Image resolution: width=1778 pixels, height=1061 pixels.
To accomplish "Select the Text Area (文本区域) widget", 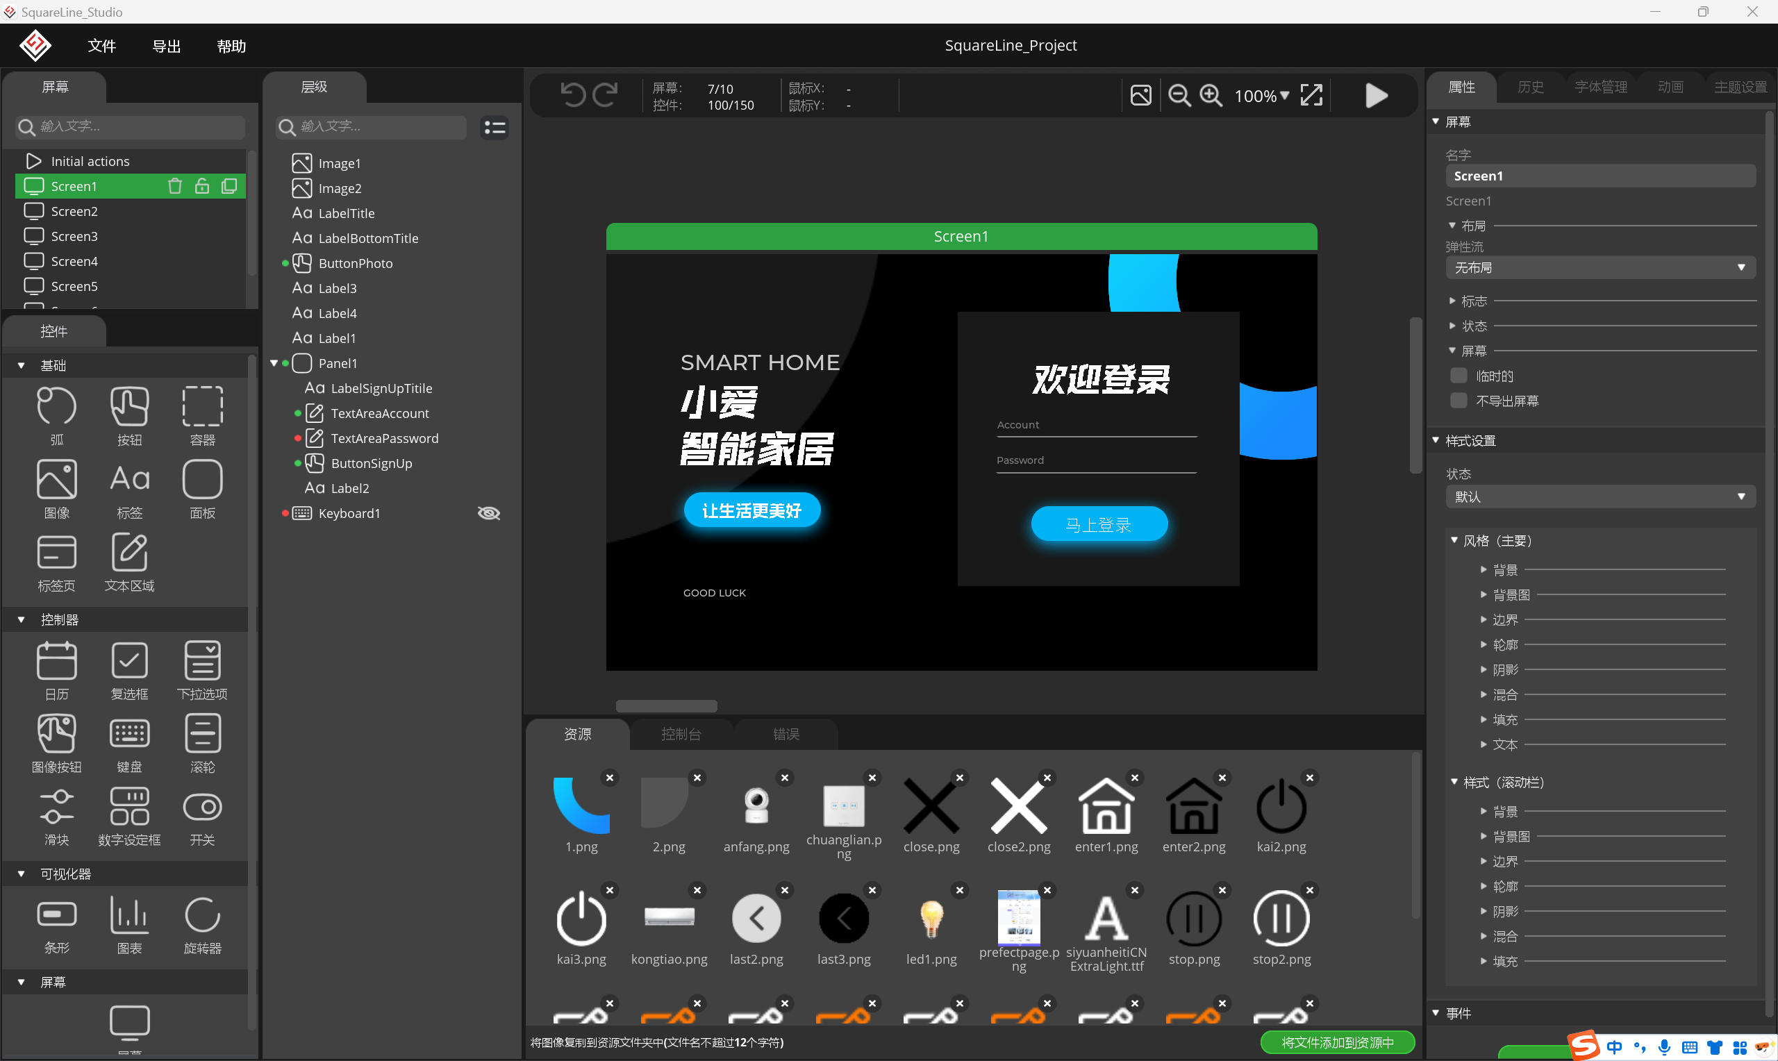I will coord(129,562).
